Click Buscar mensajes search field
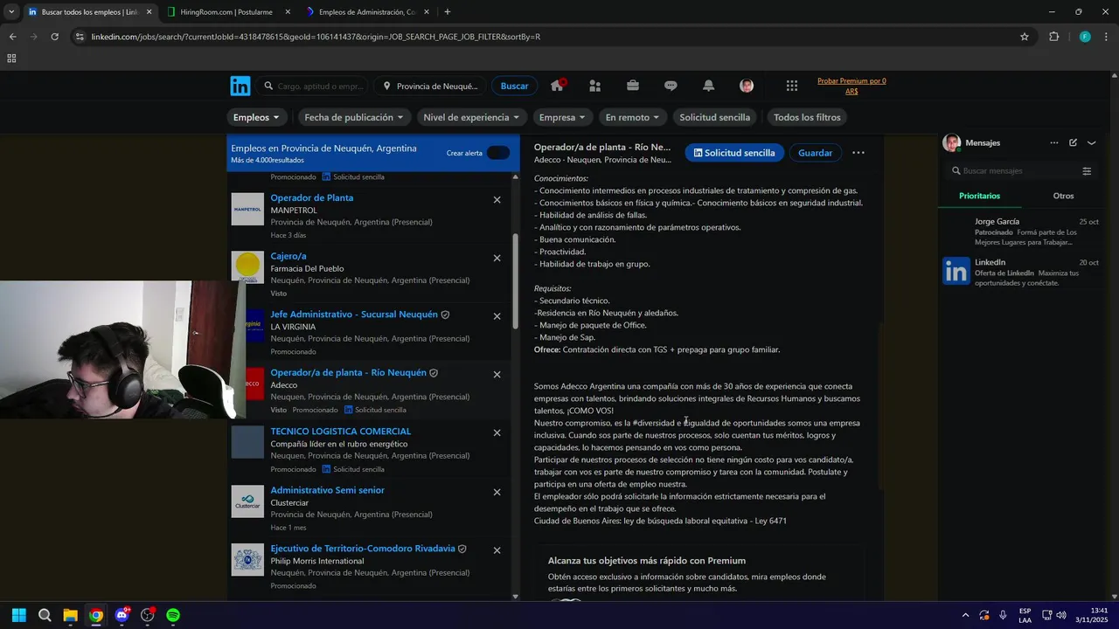Viewport: 1119px width, 629px height. [1014, 171]
